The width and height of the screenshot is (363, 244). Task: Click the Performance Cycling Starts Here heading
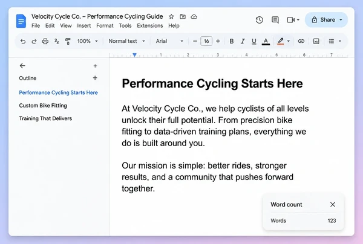[x=212, y=83]
